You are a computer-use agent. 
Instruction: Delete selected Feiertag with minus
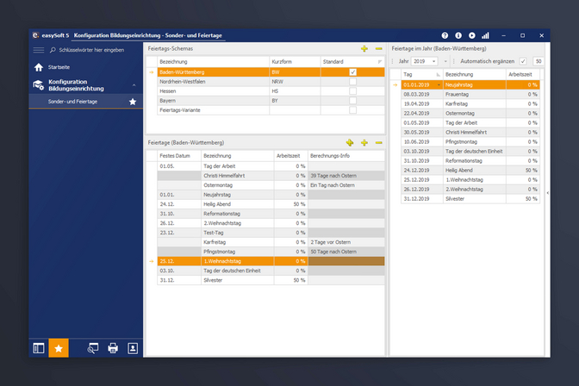click(x=378, y=142)
